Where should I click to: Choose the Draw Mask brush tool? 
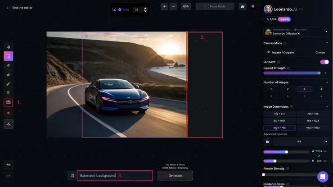[x=8, y=65]
